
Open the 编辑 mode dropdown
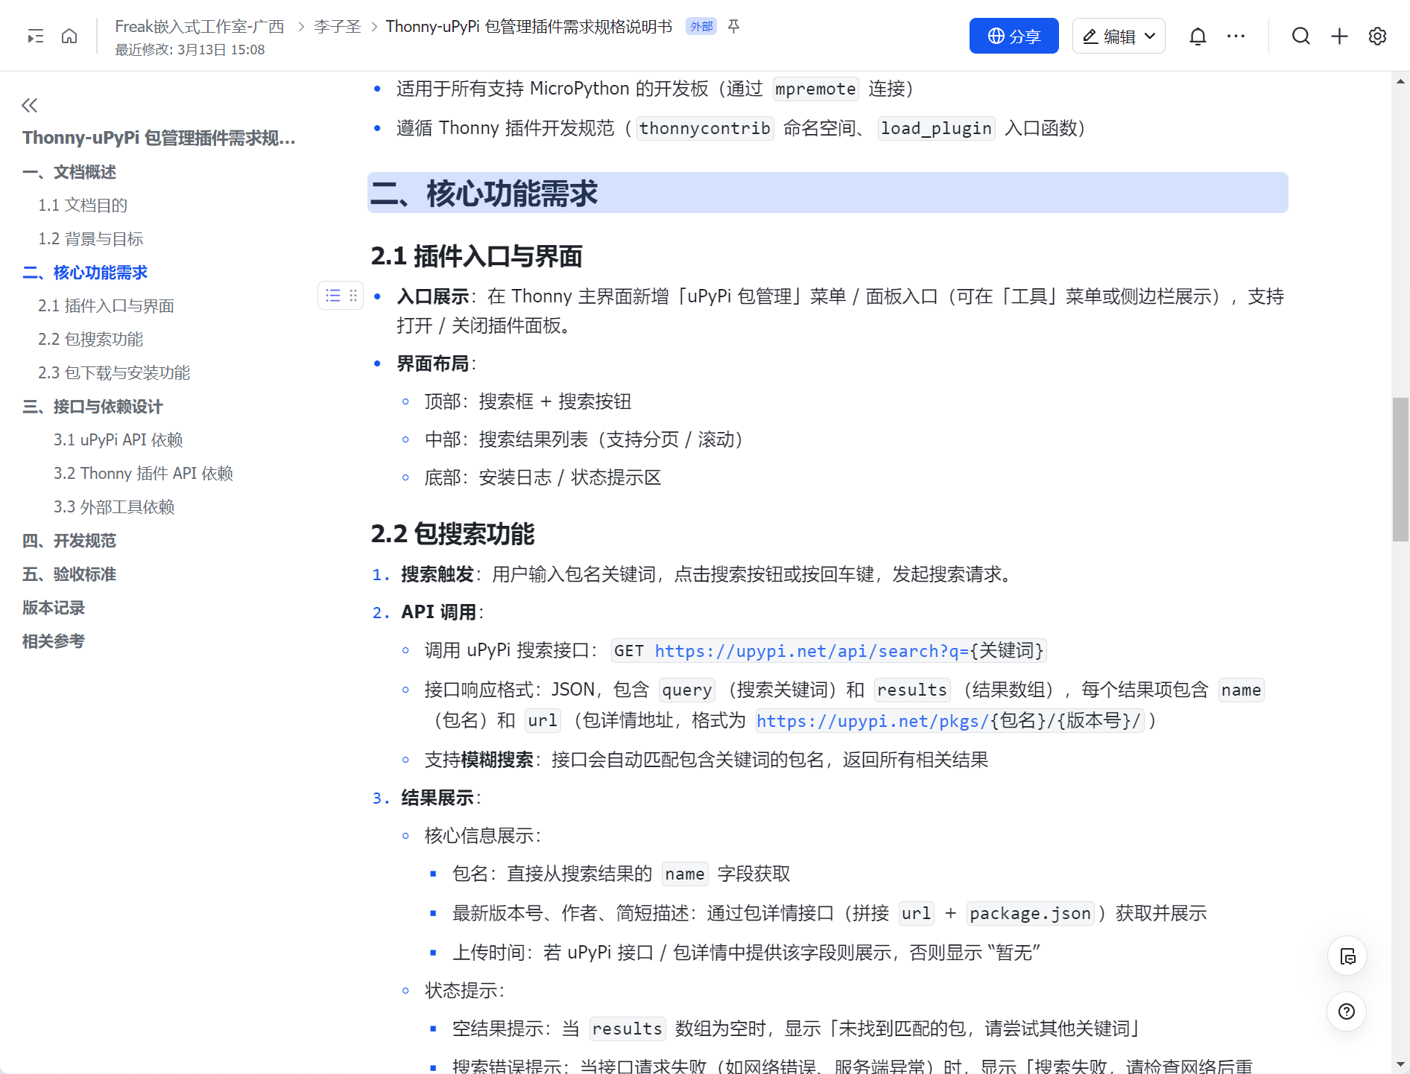1119,36
